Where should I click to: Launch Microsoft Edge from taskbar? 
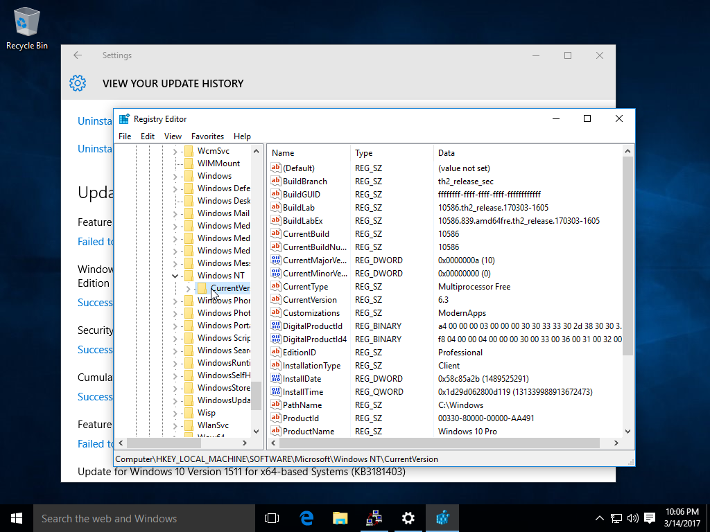pyautogui.click(x=306, y=518)
